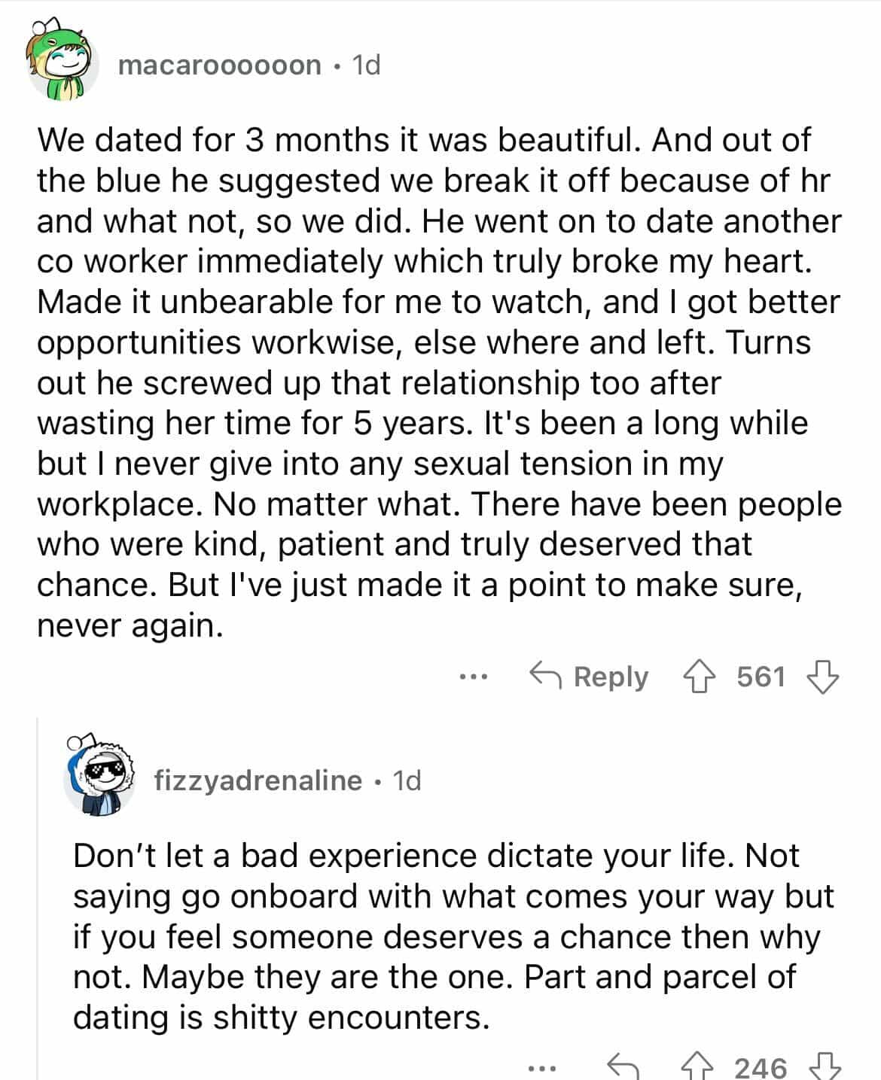This screenshot has width=881, height=1080.
Task: Visit the macarooooon username profile
Action: pyautogui.click(x=219, y=65)
